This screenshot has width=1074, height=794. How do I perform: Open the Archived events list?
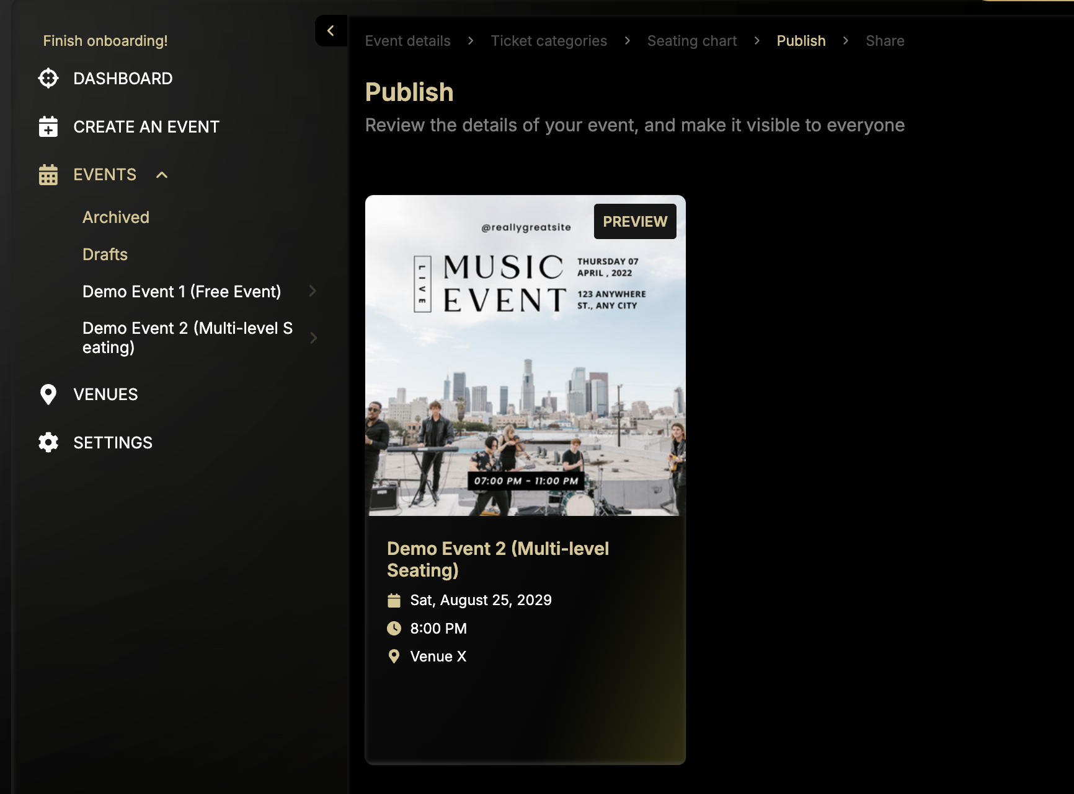click(x=116, y=217)
